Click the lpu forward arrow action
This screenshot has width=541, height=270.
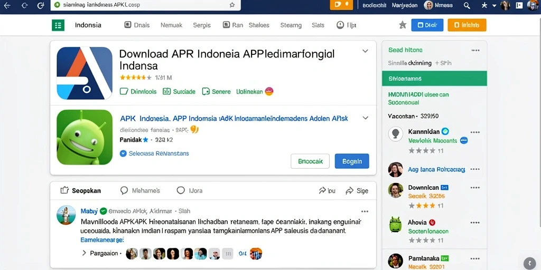click(327, 190)
